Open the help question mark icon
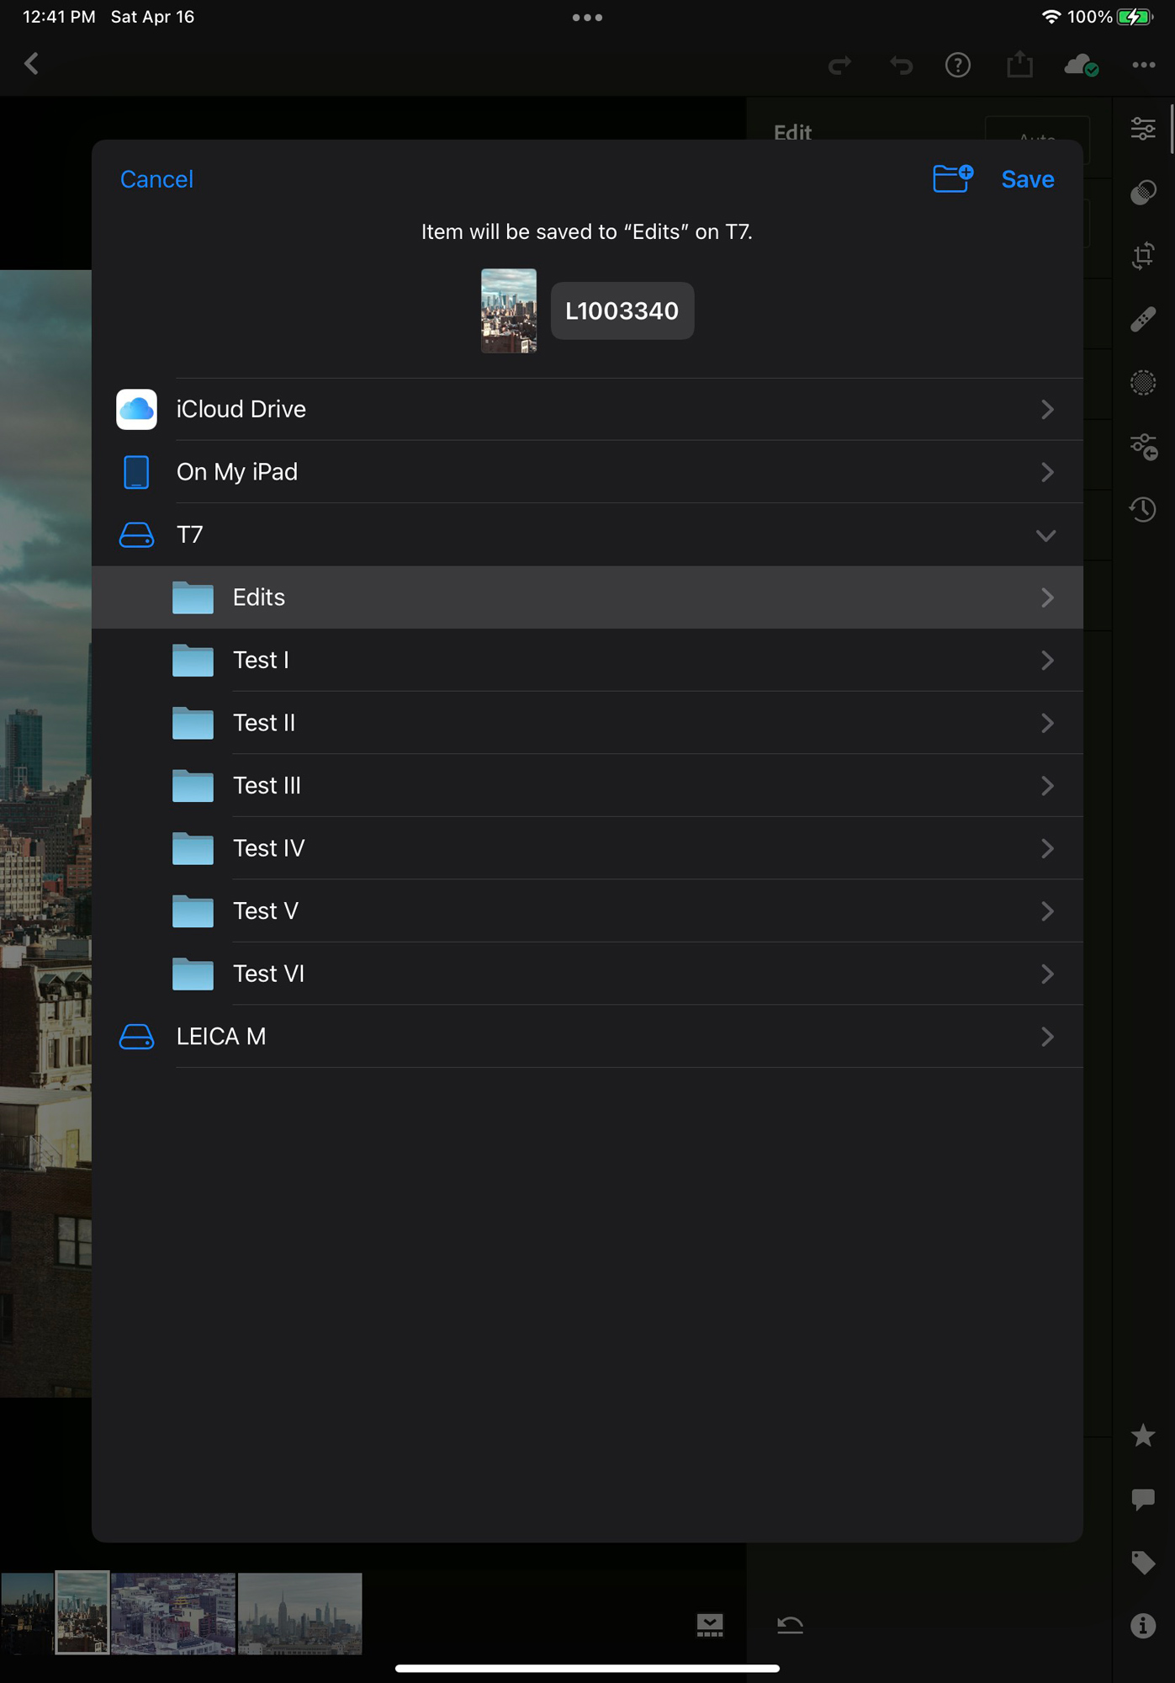Screen dimensions: 1175x1683 (x=957, y=65)
